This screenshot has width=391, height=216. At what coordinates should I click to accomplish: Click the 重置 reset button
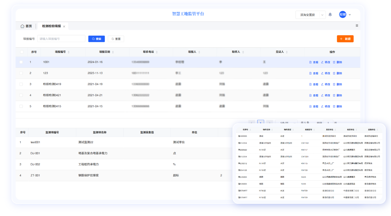(x=116, y=39)
